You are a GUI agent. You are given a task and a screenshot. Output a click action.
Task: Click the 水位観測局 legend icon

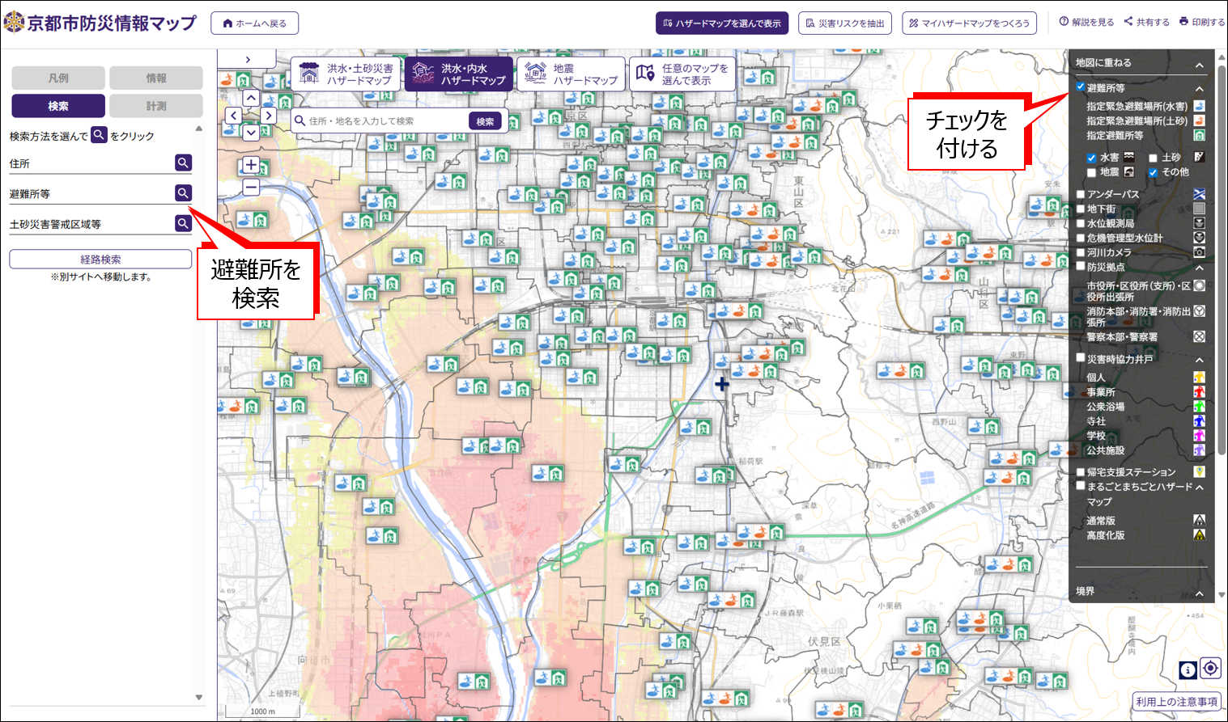(1199, 223)
